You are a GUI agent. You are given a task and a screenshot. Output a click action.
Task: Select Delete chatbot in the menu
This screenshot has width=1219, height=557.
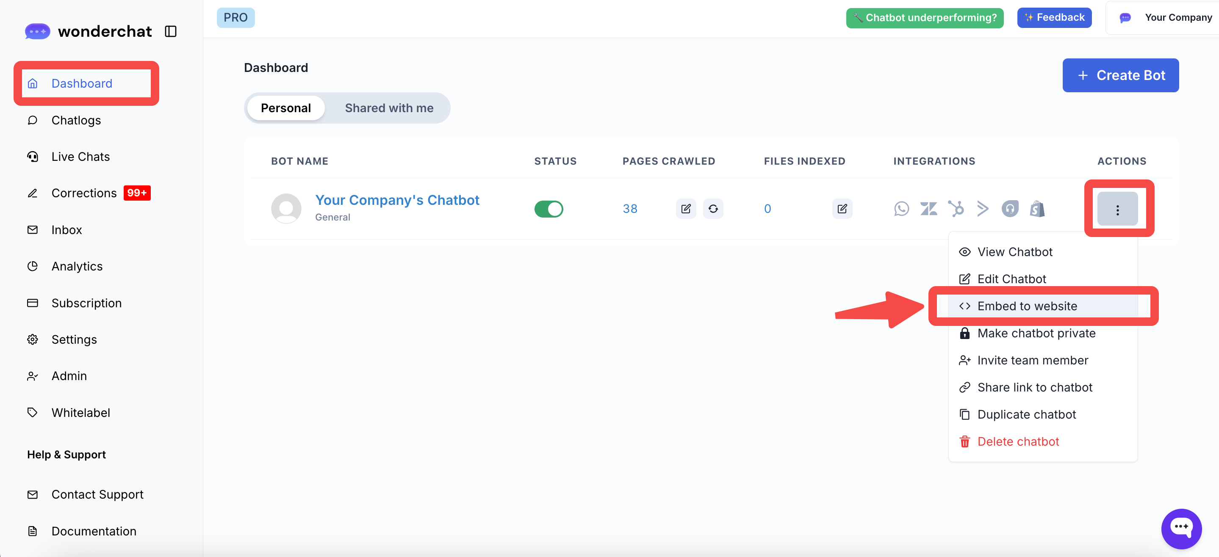tap(1018, 441)
